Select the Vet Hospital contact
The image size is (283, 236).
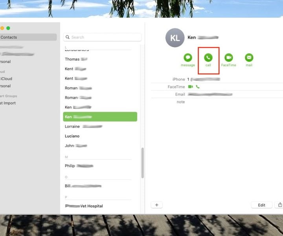click(x=84, y=206)
